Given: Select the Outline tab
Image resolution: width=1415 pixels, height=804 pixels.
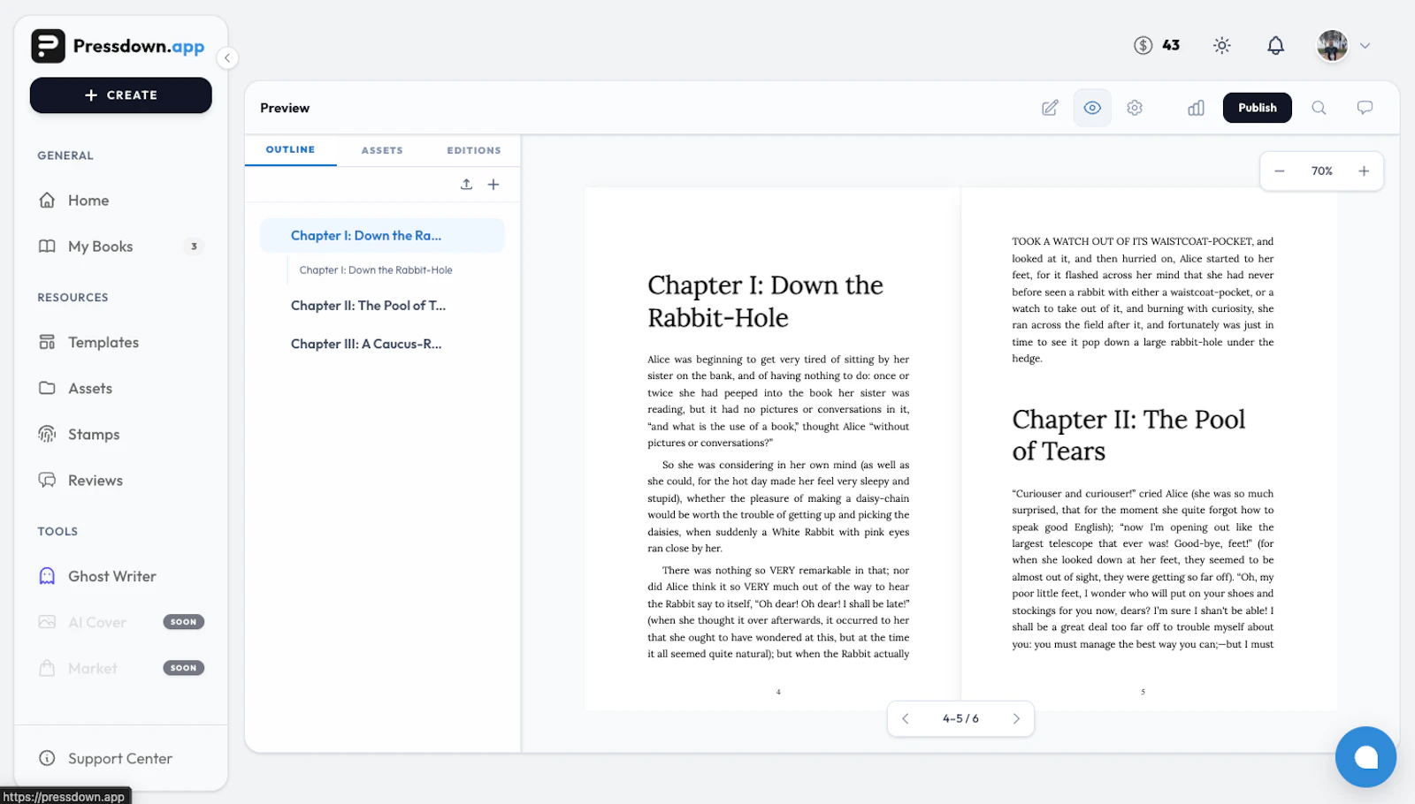Looking at the screenshot, I should [x=290, y=150].
